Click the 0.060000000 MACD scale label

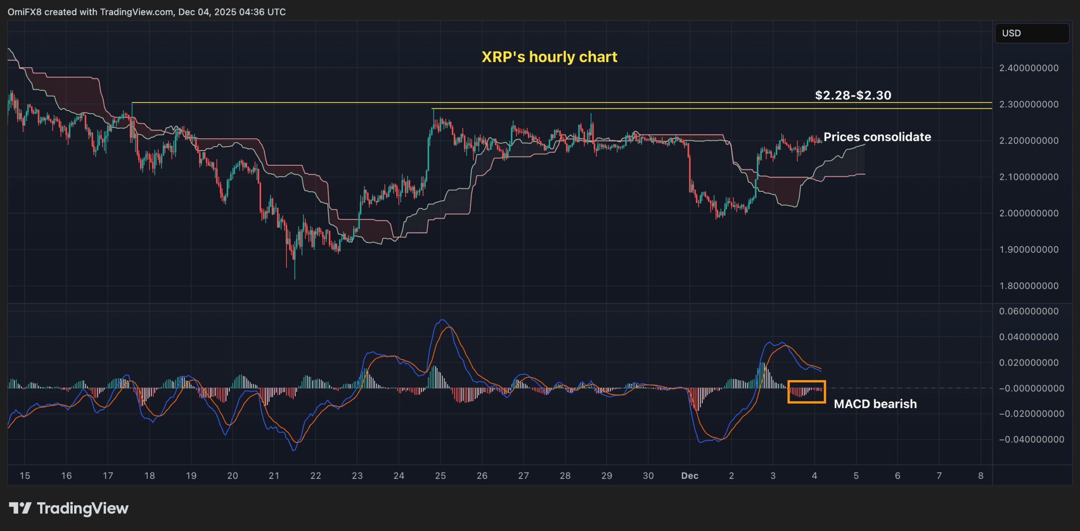(1029, 311)
